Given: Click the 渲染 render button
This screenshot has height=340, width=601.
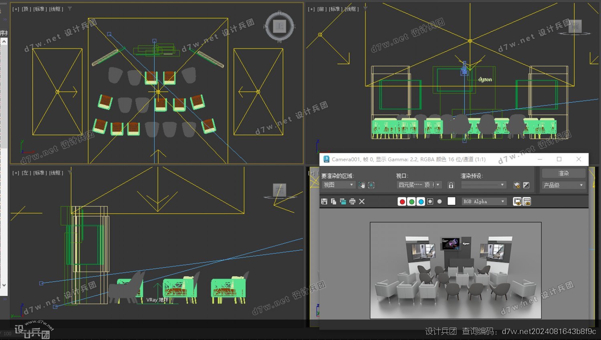Looking at the screenshot, I should click(x=564, y=173).
